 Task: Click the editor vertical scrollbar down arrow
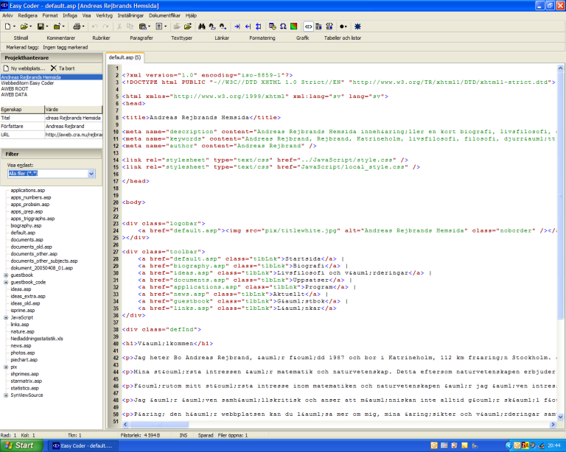pyautogui.click(x=560, y=417)
